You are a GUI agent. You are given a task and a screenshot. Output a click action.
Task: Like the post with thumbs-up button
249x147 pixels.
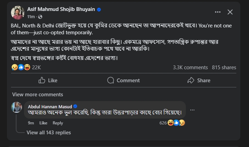pyautogui.click(x=48, y=80)
